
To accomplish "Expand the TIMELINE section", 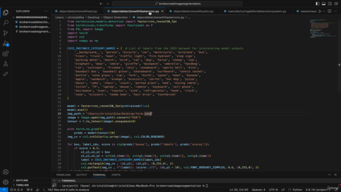I will 32,185.
